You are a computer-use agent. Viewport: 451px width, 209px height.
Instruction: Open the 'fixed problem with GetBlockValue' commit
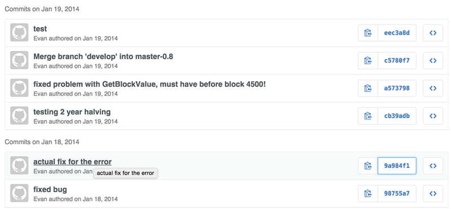[149, 85]
